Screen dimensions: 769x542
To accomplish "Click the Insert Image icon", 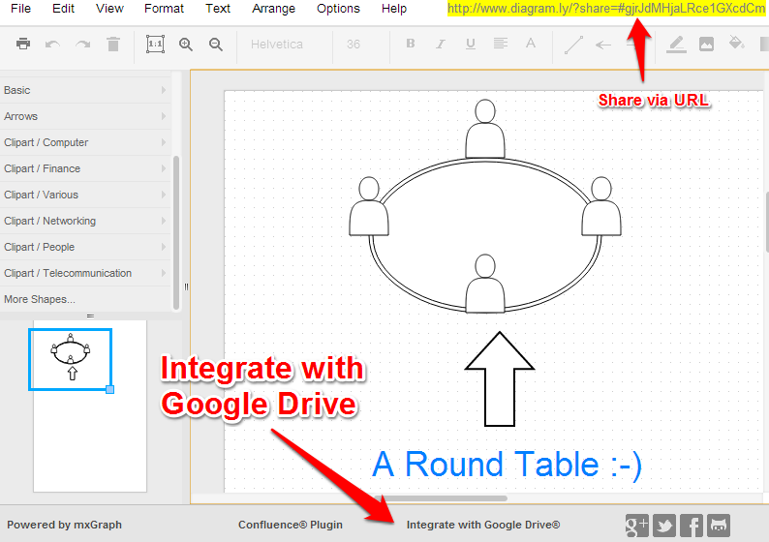I will (x=706, y=45).
